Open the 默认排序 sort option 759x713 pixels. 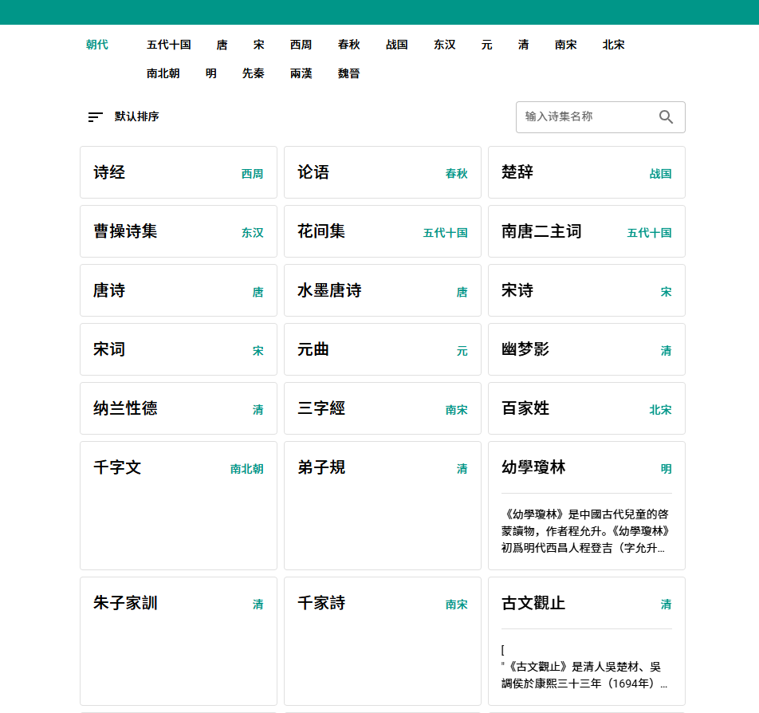point(136,116)
